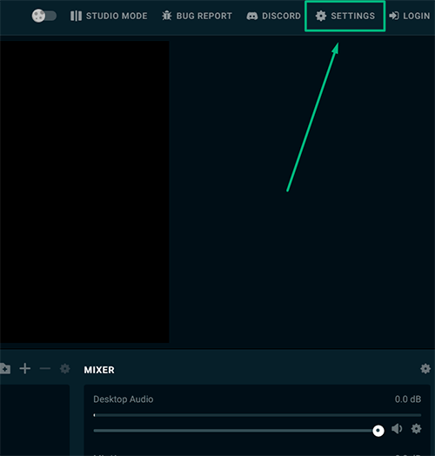Add a source folder

coord(5,368)
